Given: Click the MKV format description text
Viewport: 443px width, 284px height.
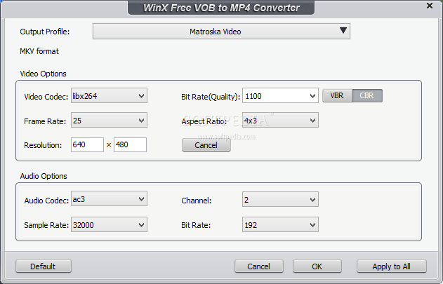Looking at the screenshot, I should [x=39, y=51].
